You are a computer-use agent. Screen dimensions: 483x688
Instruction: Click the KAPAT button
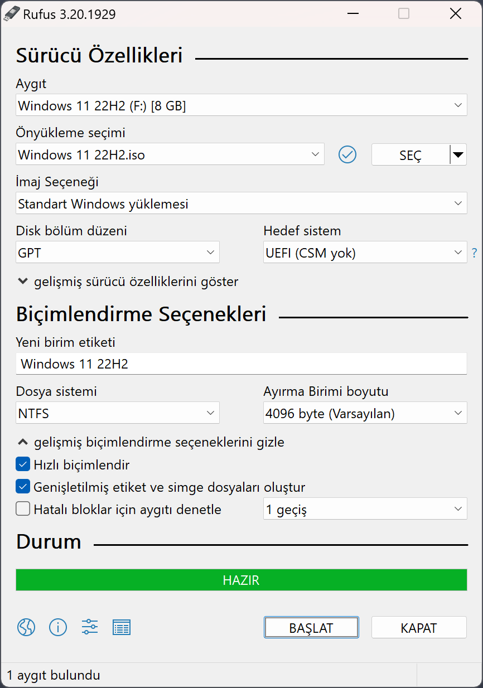coord(419,627)
